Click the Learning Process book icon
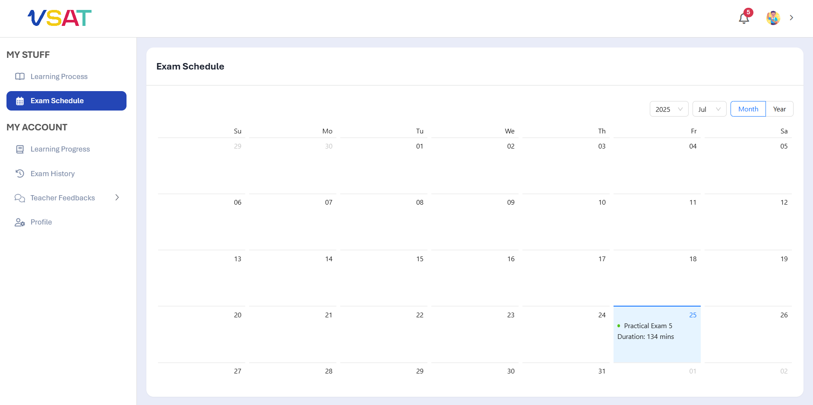Screen dimensions: 813x405 pos(20,76)
